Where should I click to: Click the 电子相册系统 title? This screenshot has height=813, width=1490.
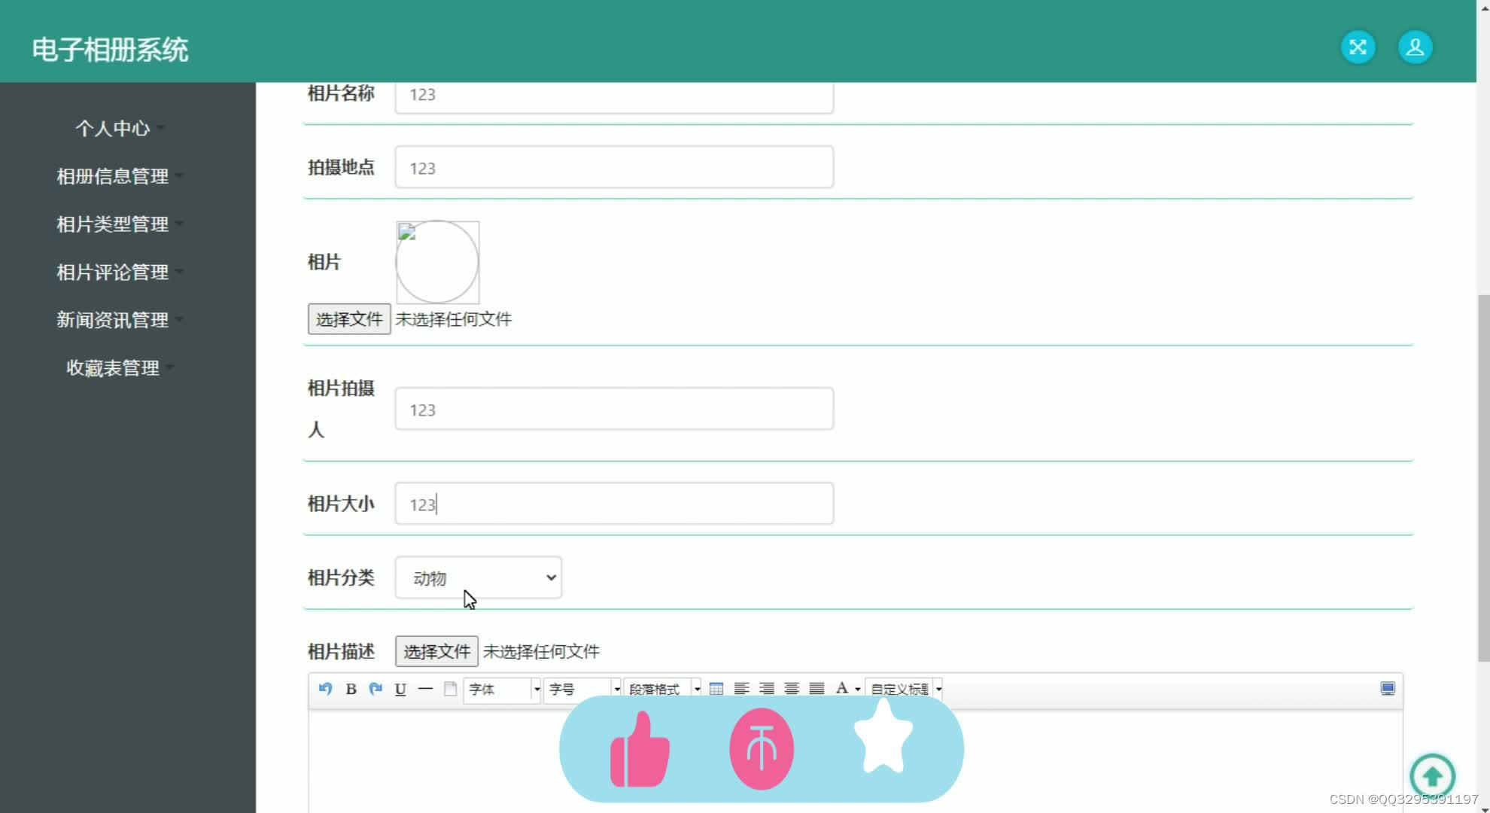(x=110, y=50)
